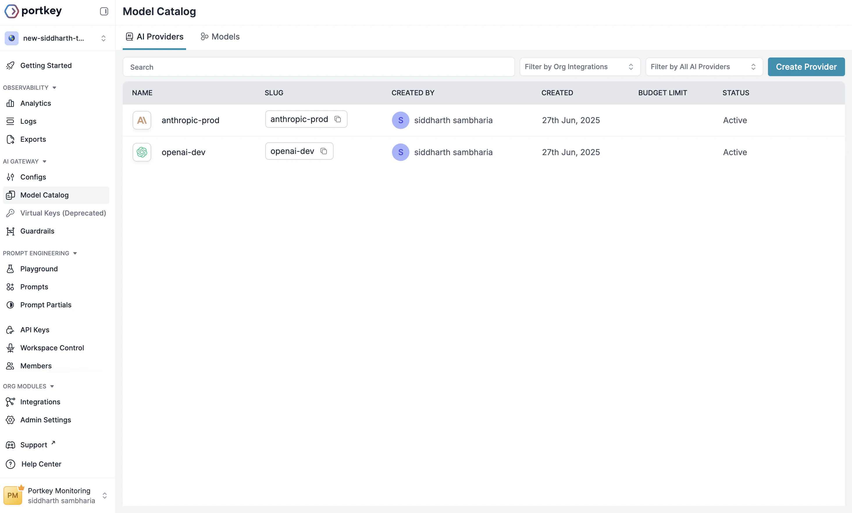
Task: Open Integrations under Org Modules
Action: [40, 401]
